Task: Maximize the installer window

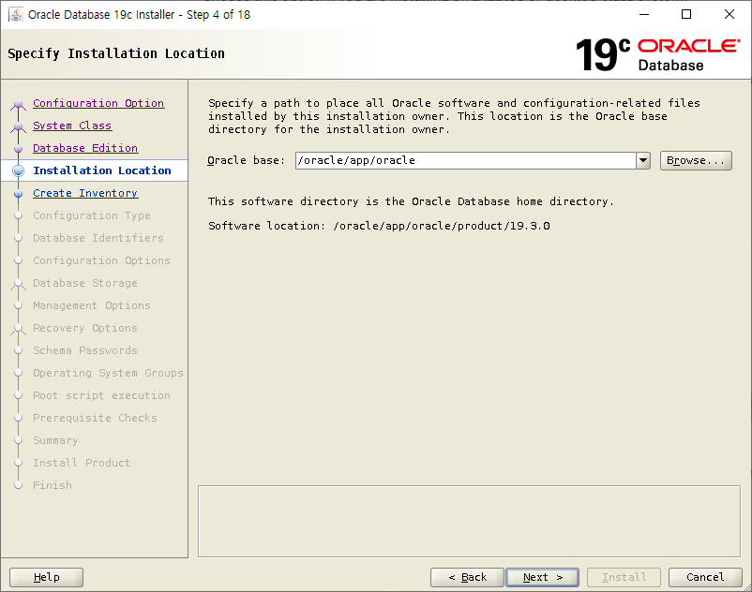Action: click(686, 14)
